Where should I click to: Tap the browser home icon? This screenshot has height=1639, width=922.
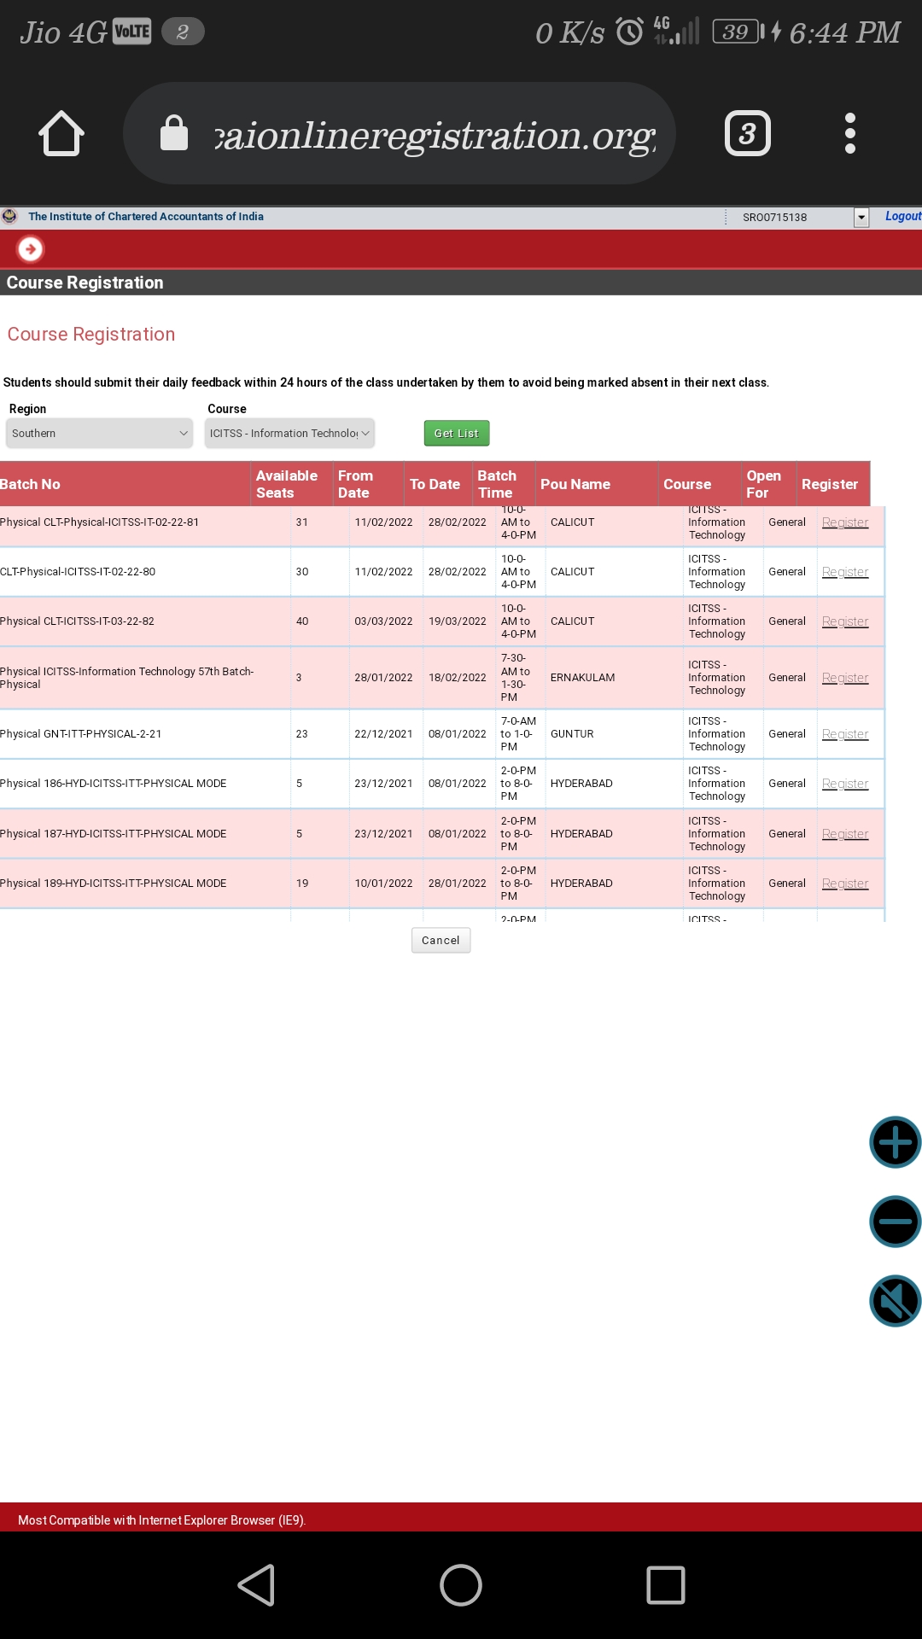(x=61, y=134)
